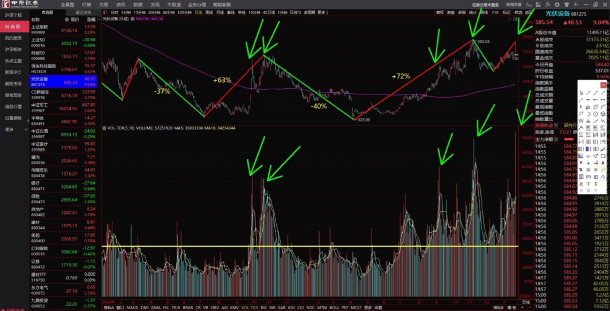Viewport: 610px width, 311px height.
Task: Switch chart period to 60分钟
Action: point(169,12)
